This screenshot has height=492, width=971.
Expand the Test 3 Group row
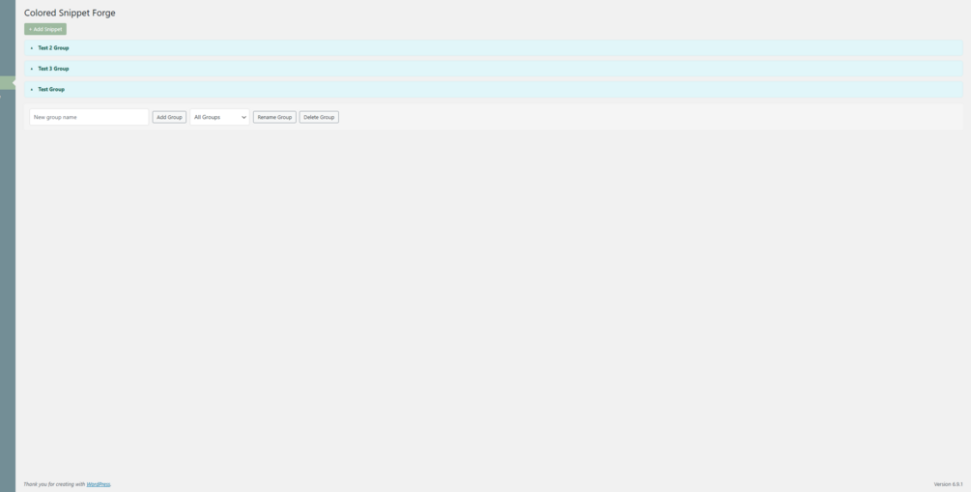point(493,69)
